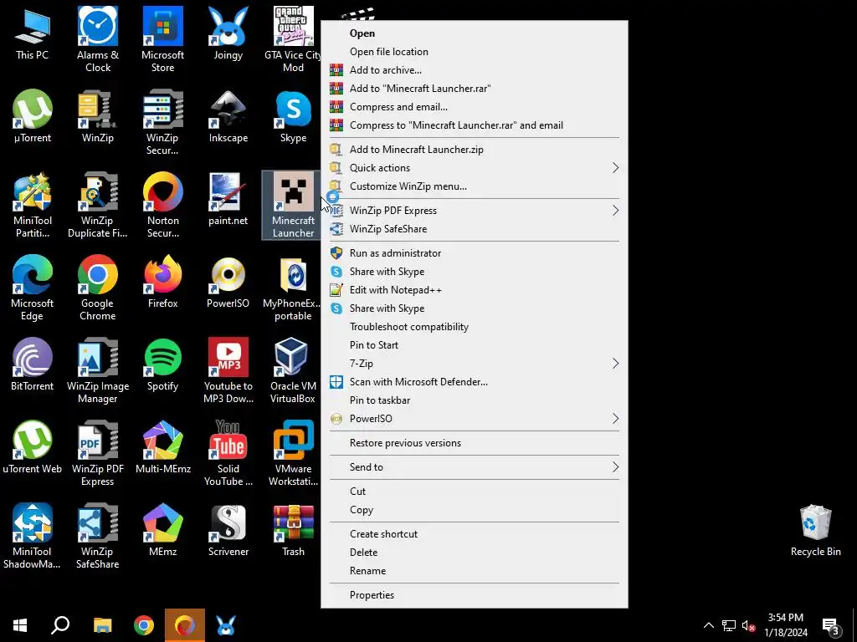Viewport: 857px width, 642px height.
Task: Select Delete from context menu
Action: 475,552
